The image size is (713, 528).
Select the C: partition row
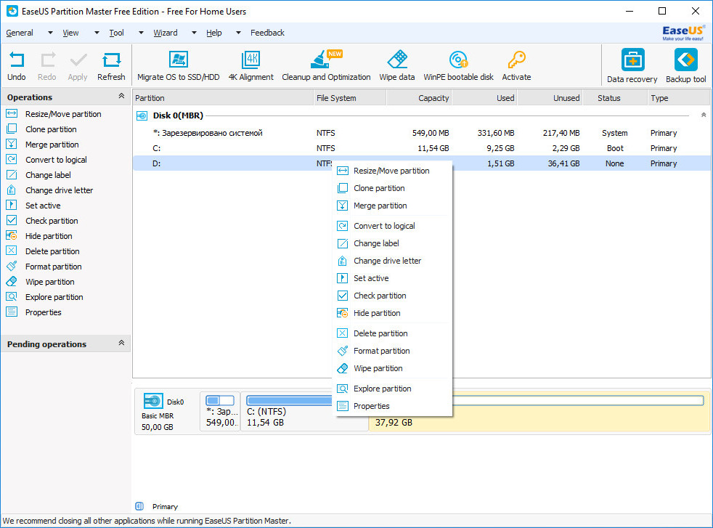422,148
